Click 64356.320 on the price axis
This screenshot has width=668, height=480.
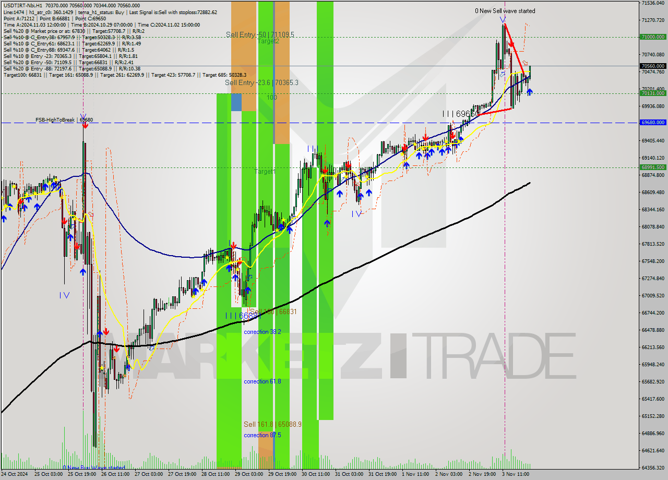653,468
